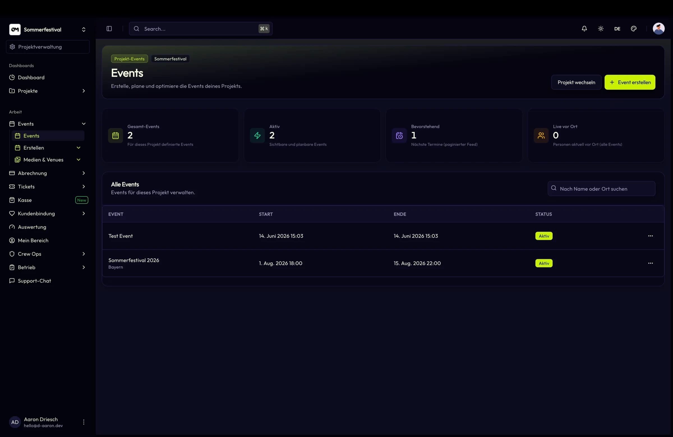
Task: Open Kasse from sidebar
Action: coord(48,200)
